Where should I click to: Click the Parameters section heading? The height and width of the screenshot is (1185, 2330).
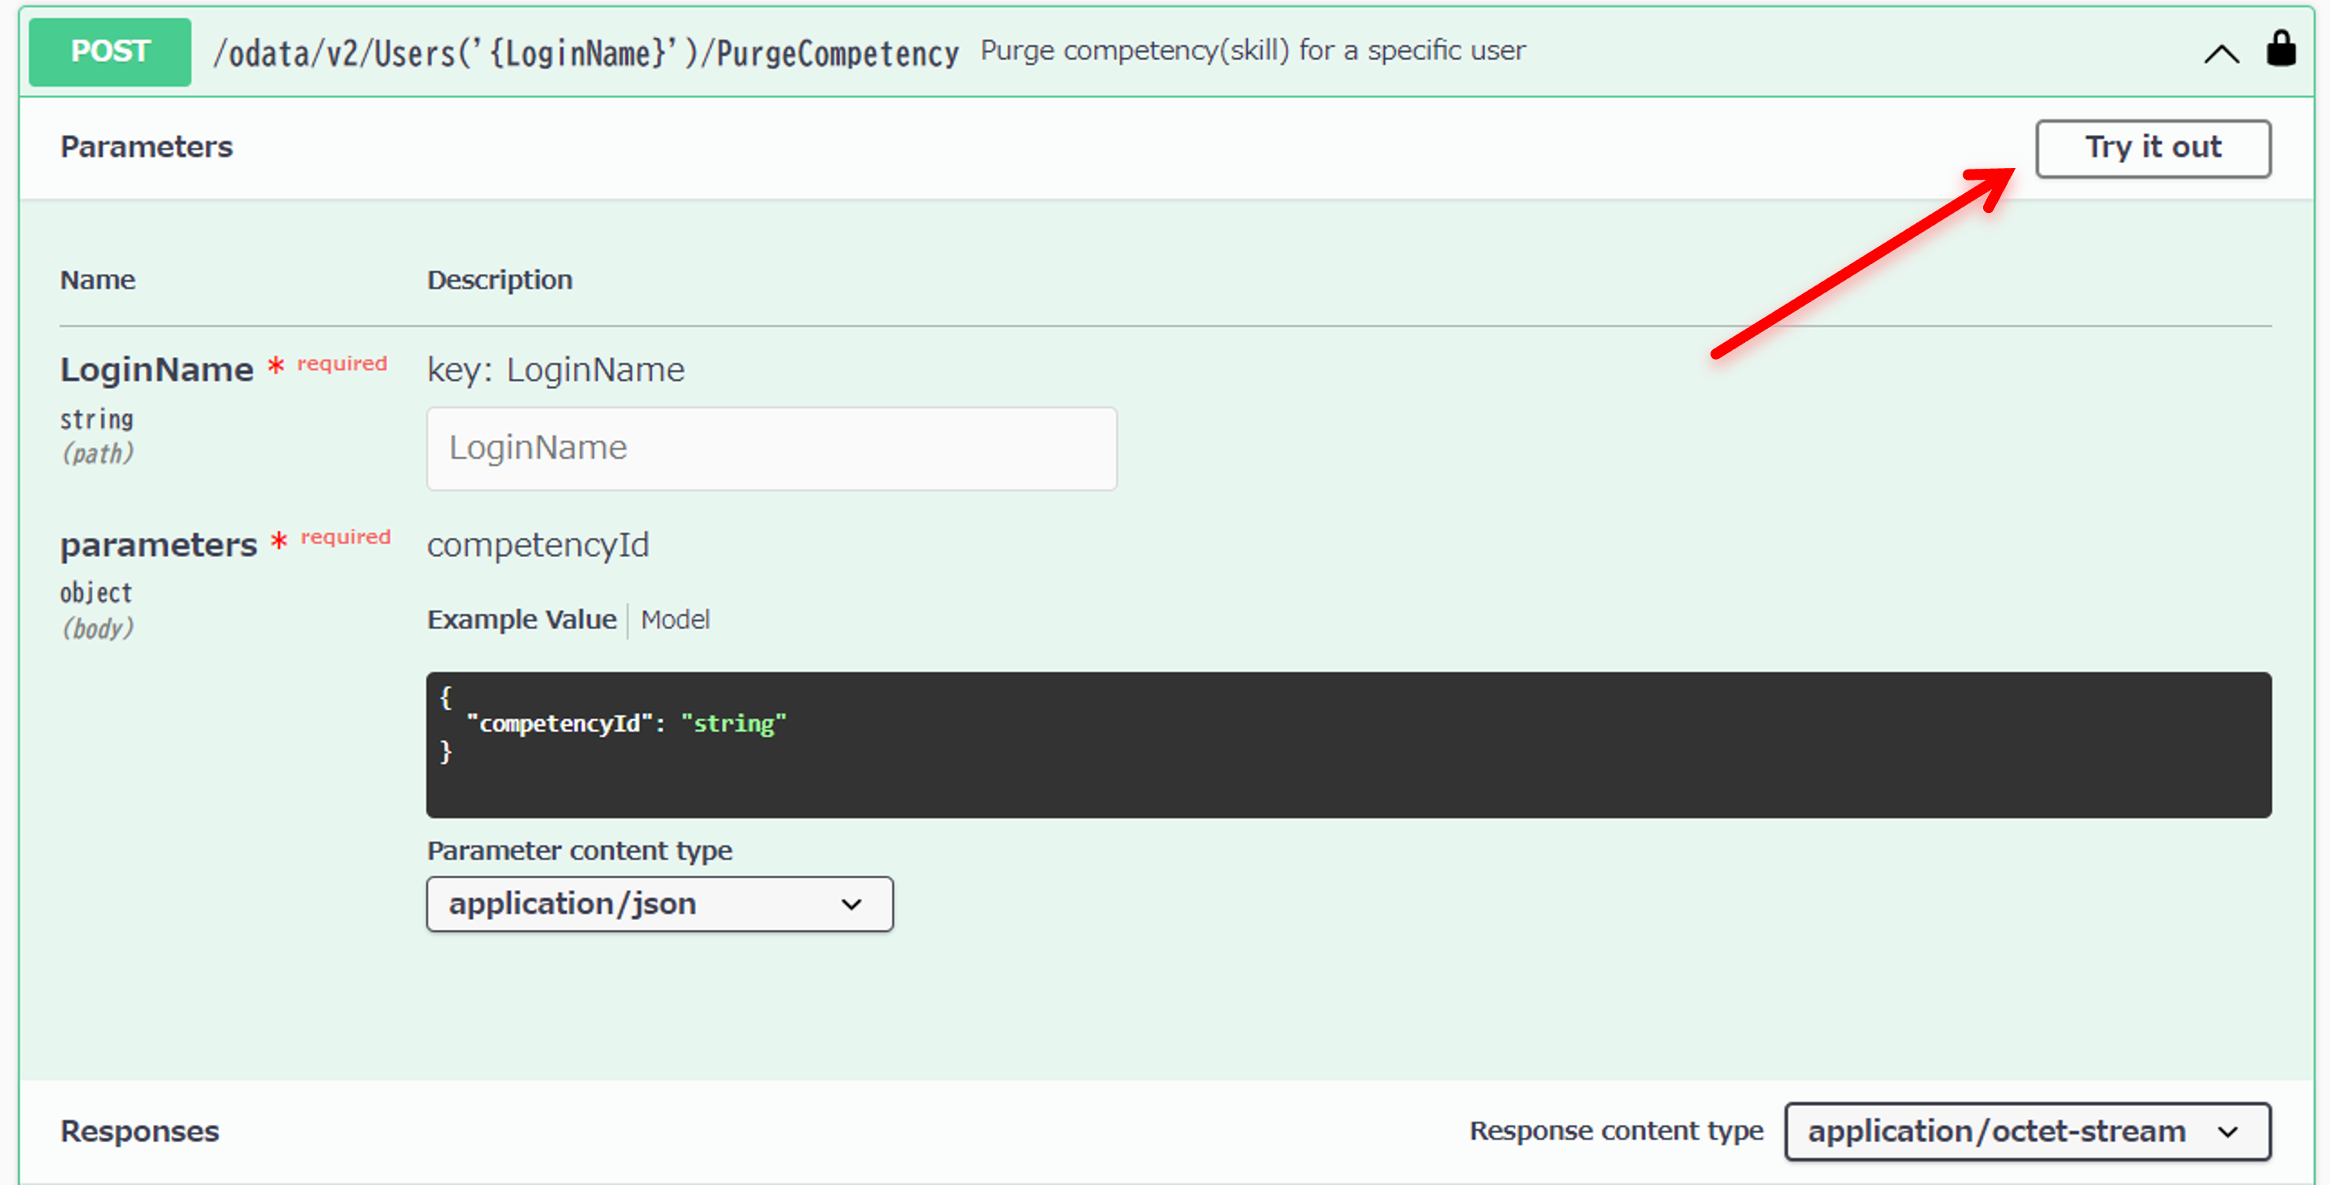[146, 147]
